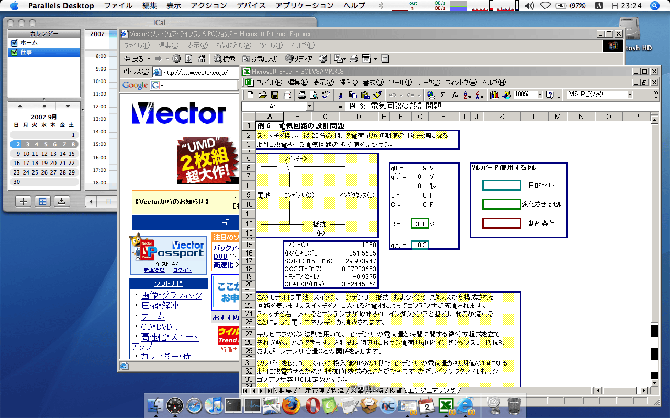Click the iCal mini-month view button
Image resolution: width=670 pixels, height=418 pixels.
click(42, 201)
